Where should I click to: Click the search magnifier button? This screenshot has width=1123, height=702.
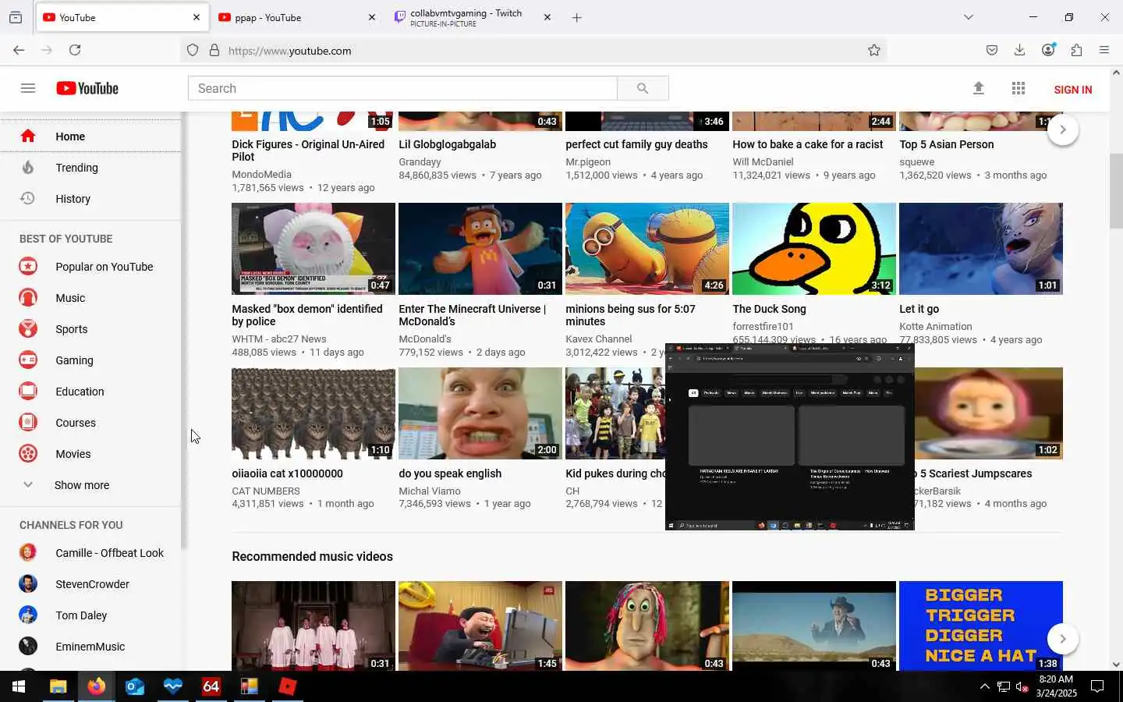(643, 88)
